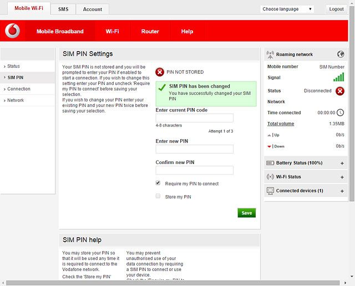The height and width of the screenshot is (286, 355).
Task: Open the Router menu
Action: (x=150, y=32)
